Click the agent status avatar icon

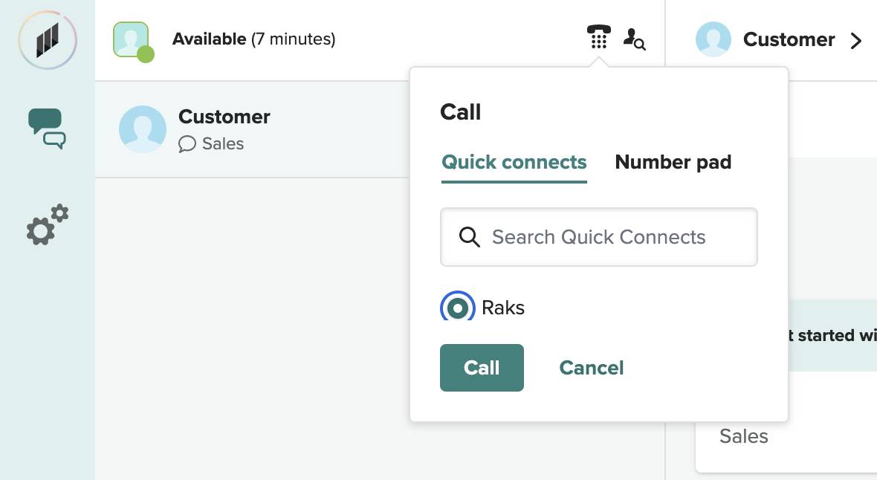click(x=132, y=39)
